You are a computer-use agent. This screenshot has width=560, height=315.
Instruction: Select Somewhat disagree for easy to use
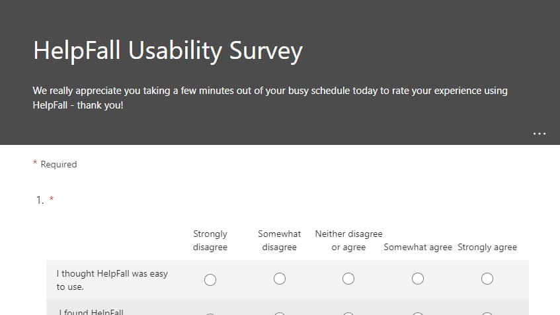(x=279, y=279)
